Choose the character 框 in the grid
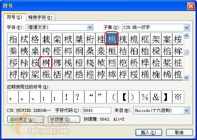The height and width of the screenshot is (140, 197). (145, 39)
